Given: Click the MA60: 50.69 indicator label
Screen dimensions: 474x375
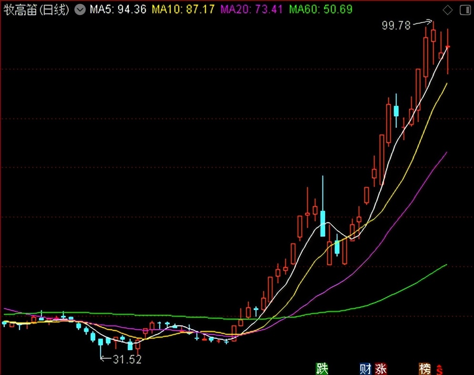Looking at the screenshot, I should click(x=321, y=10).
